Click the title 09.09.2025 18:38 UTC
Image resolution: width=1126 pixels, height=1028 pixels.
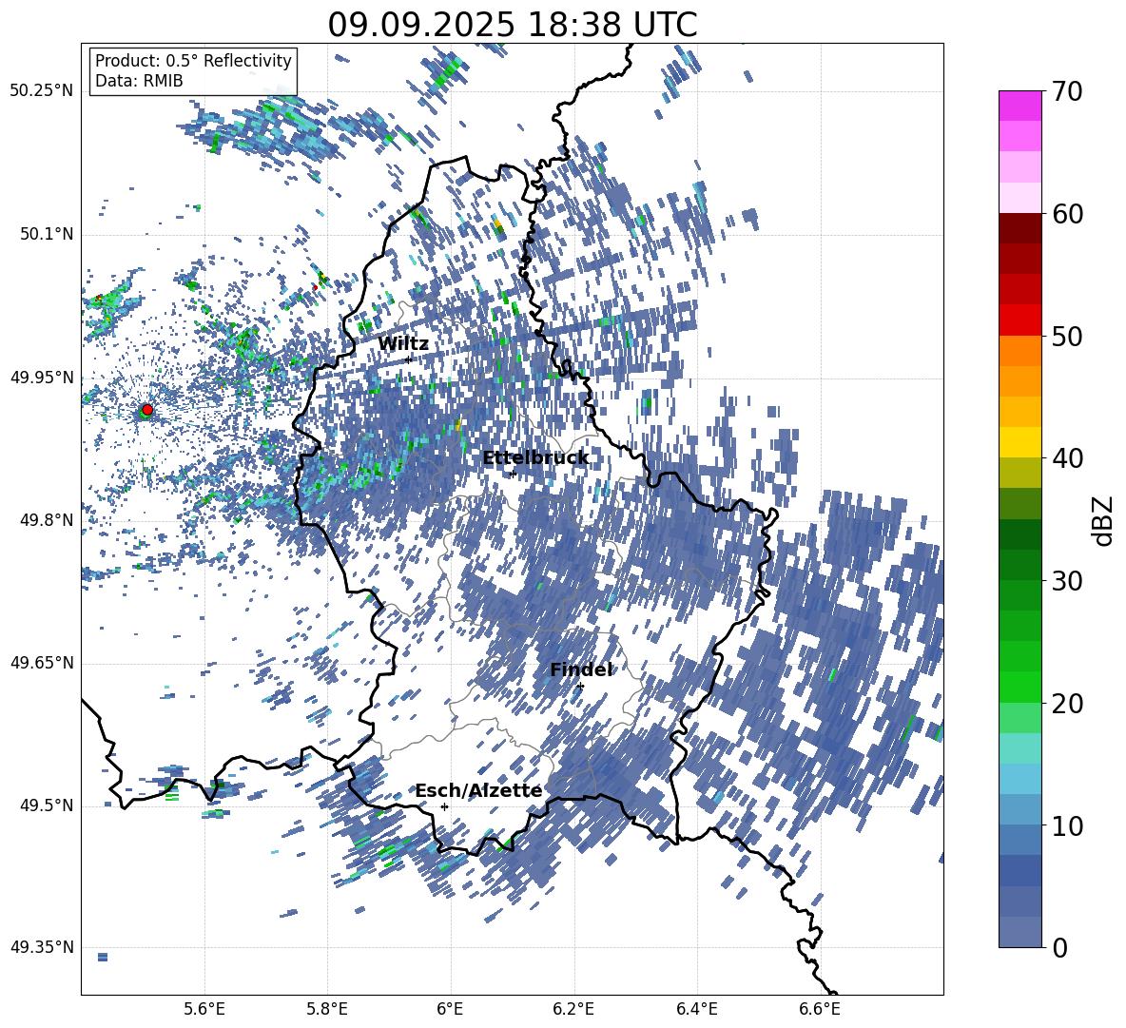click(513, 25)
